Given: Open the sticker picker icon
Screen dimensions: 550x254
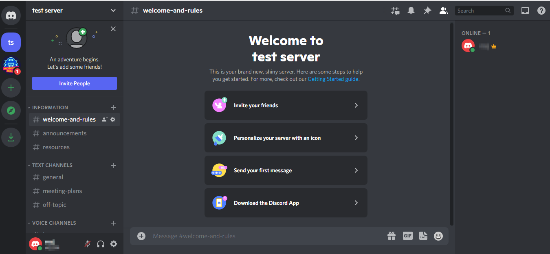Looking at the screenshot, I should tap(423, 236).
